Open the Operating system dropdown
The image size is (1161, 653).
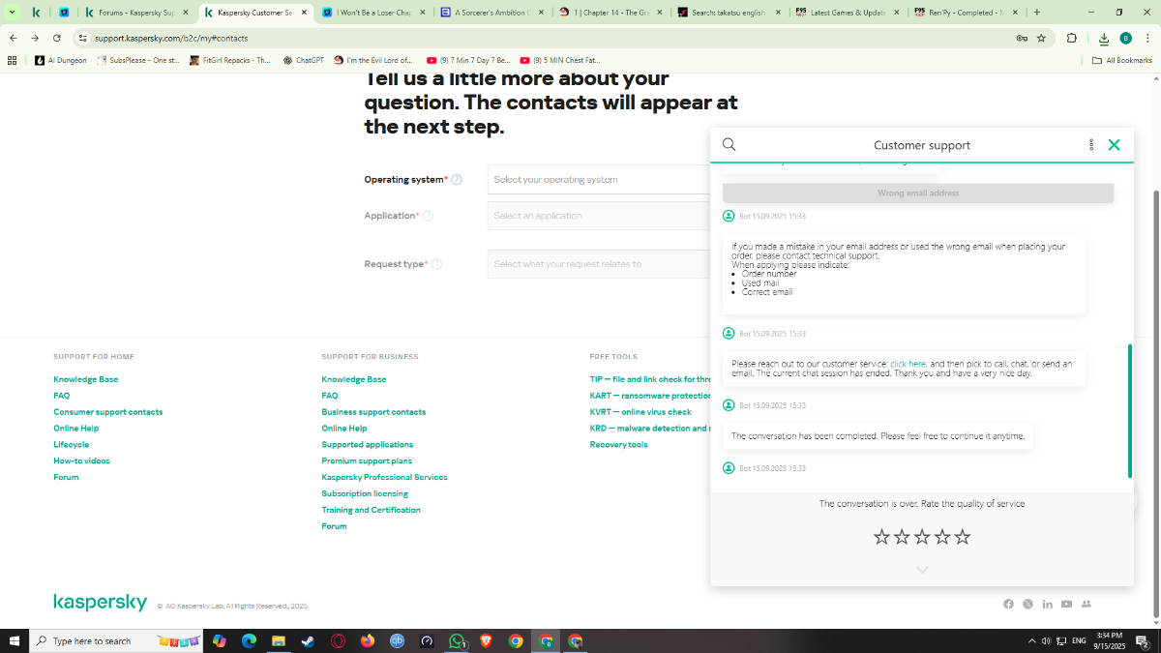pos(598,180)
